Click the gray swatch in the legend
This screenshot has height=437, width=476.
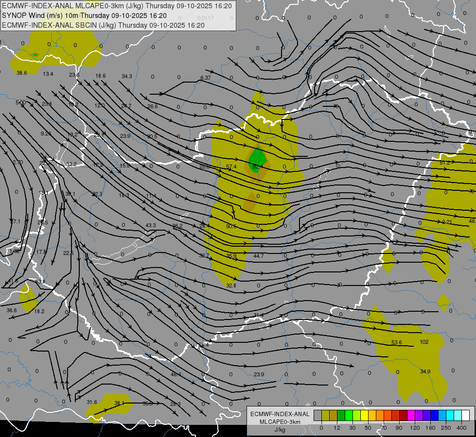click(x=318, y=415)
